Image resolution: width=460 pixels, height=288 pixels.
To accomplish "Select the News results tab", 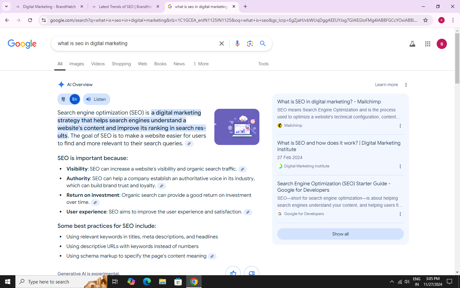I will [179, 64].
